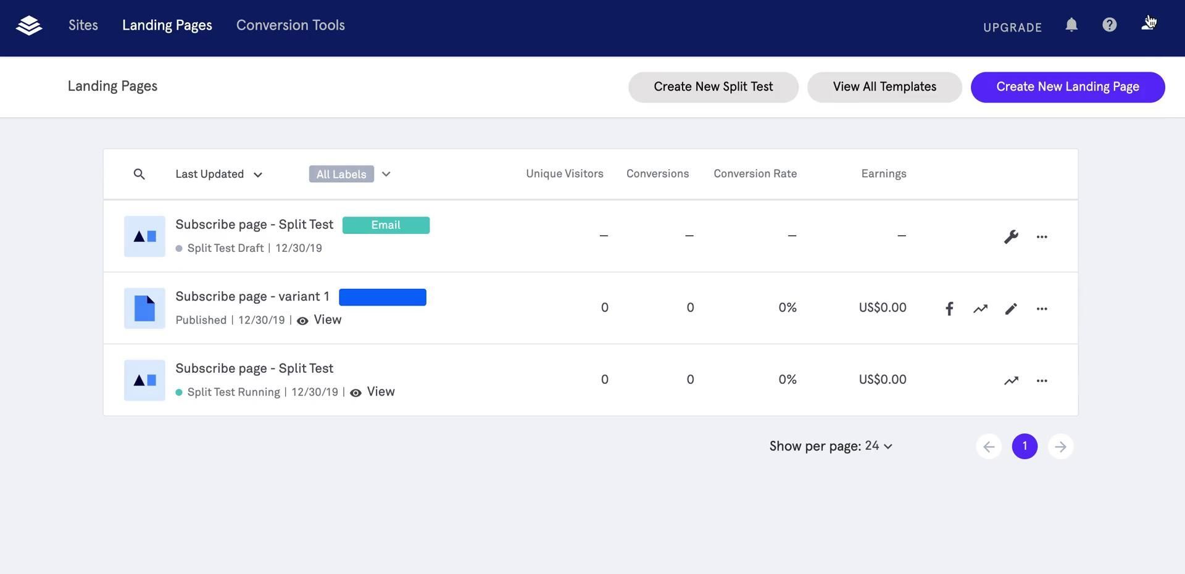Viewport: 1185px width, 574px height.
Task: Switch to Conversion Tools tab
Action: point(290,25)
